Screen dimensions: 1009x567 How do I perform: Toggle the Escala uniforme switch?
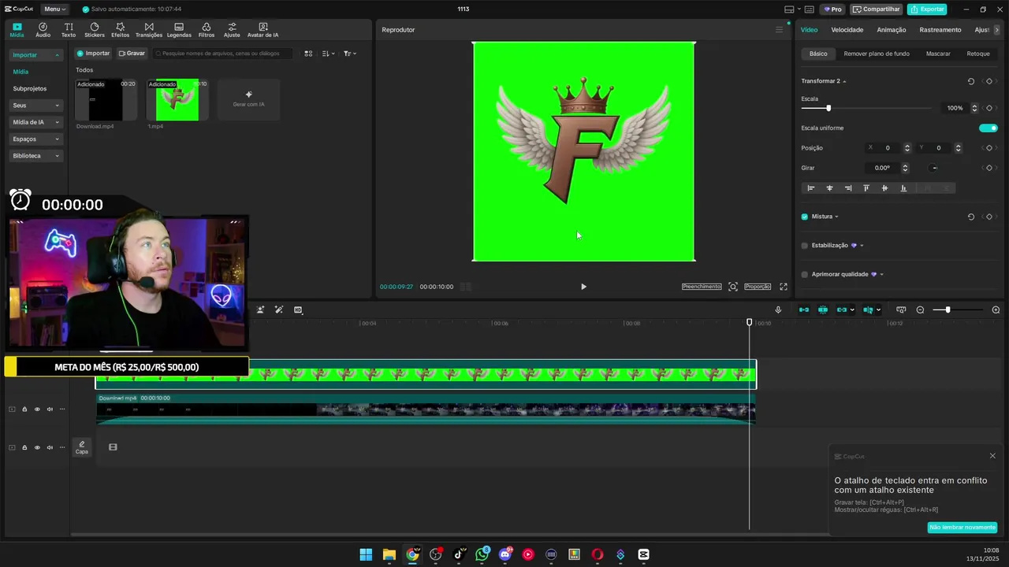coord(988,128)
